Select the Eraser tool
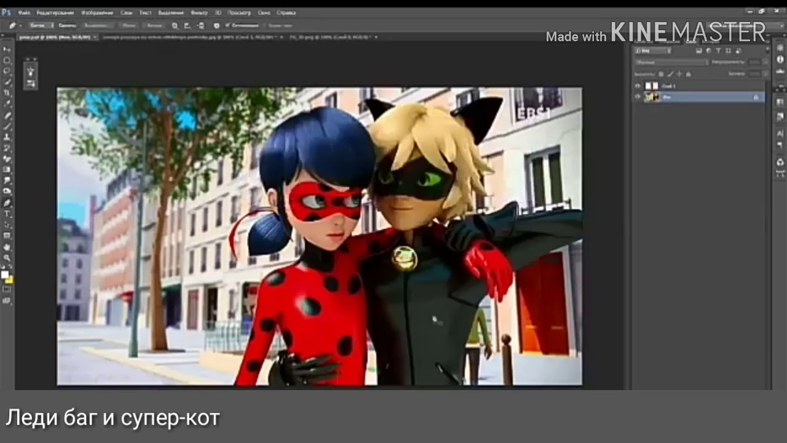787x443 pixels. 7,158
